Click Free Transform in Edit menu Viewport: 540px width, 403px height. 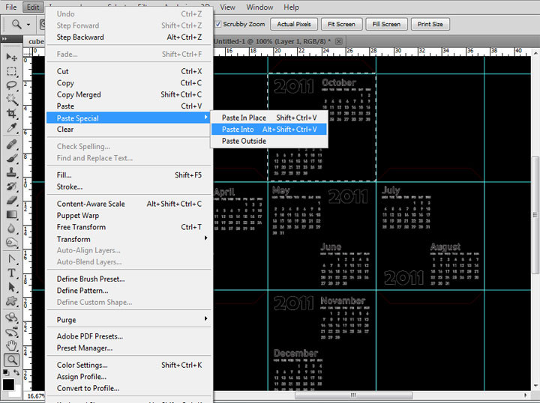tap(81, 227)
